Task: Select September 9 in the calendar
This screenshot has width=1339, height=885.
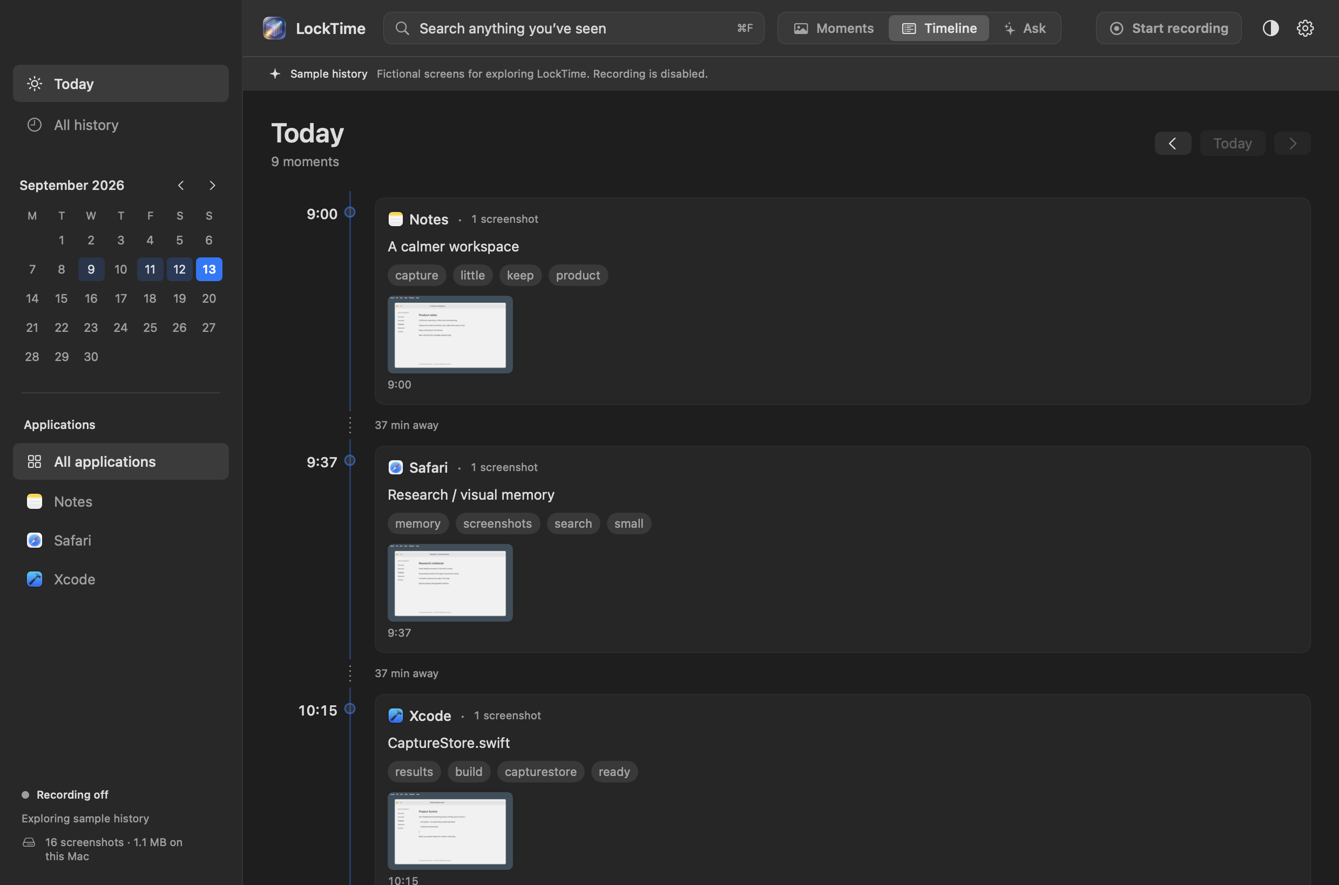Action: coord(91,269)
